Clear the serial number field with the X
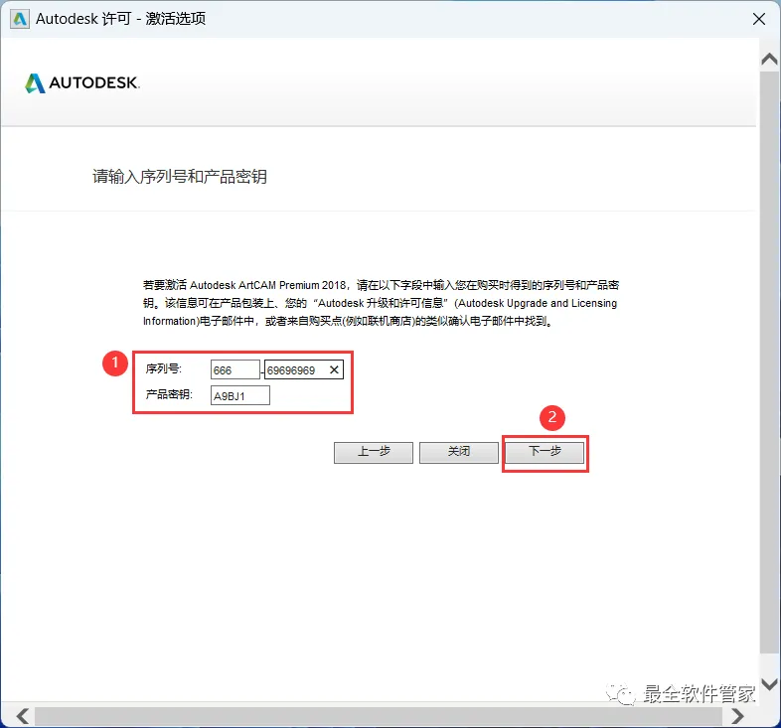 click(x=334, y=369)
